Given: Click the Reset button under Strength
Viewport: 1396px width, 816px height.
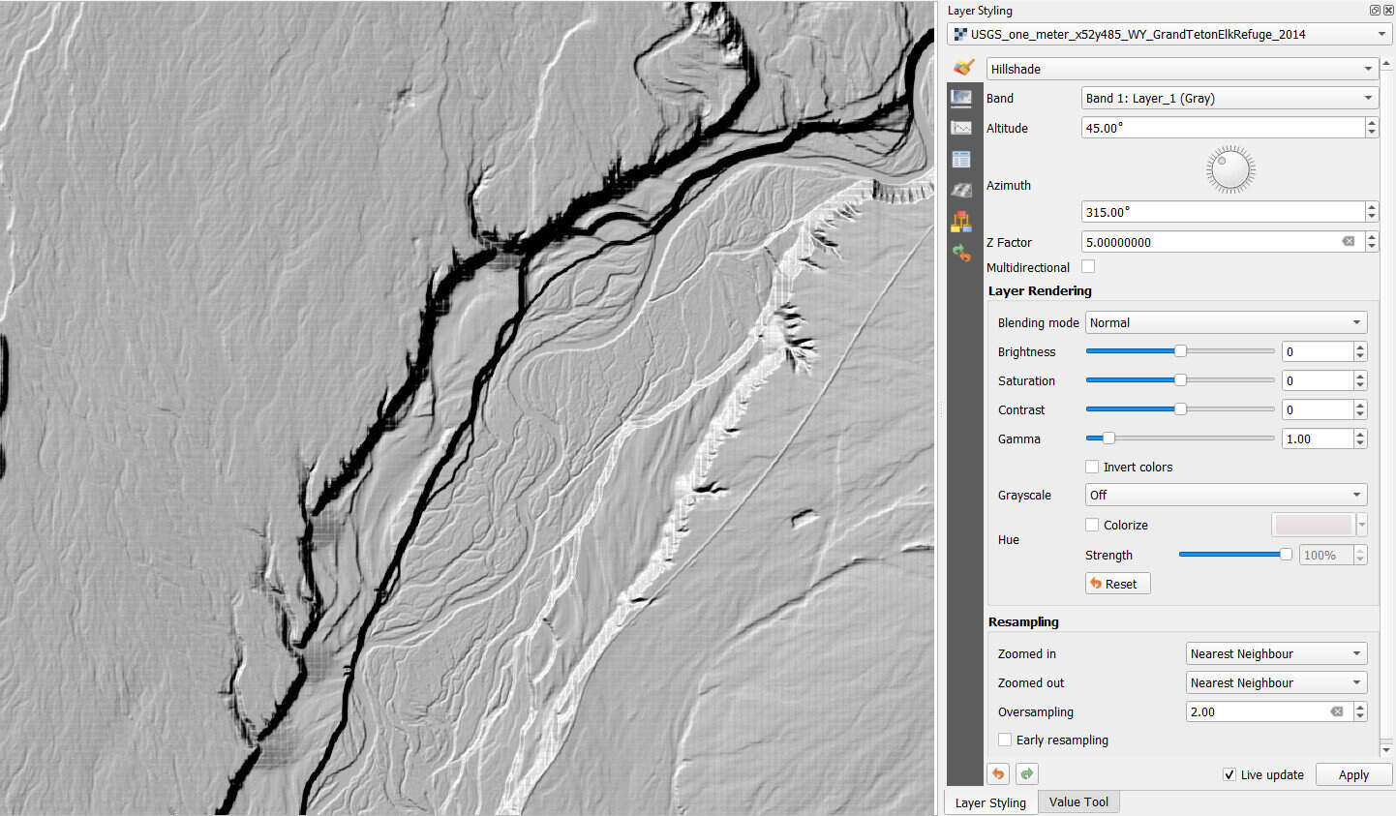Looking at the screenshot, I should 1117,583.
